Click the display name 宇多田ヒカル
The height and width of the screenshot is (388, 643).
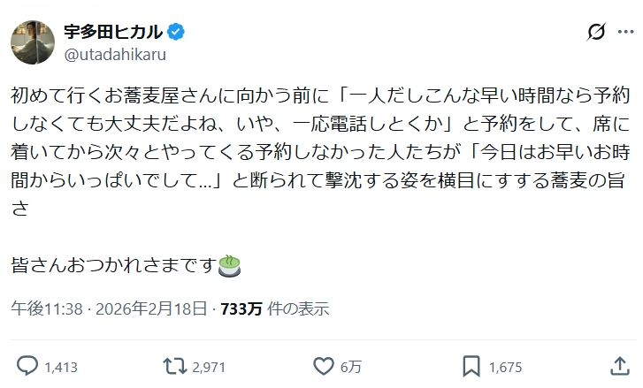click(x=113, y=32)
